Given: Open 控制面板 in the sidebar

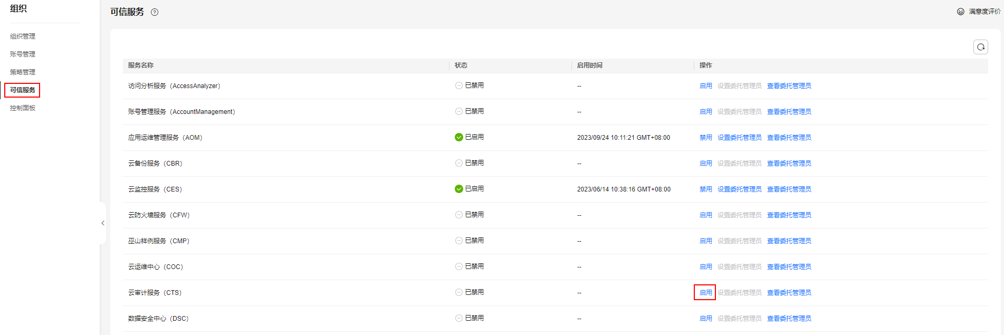Looking at the screenshot, I should click(23, 108).
